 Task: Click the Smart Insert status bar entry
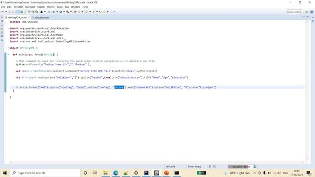(194, 167)
